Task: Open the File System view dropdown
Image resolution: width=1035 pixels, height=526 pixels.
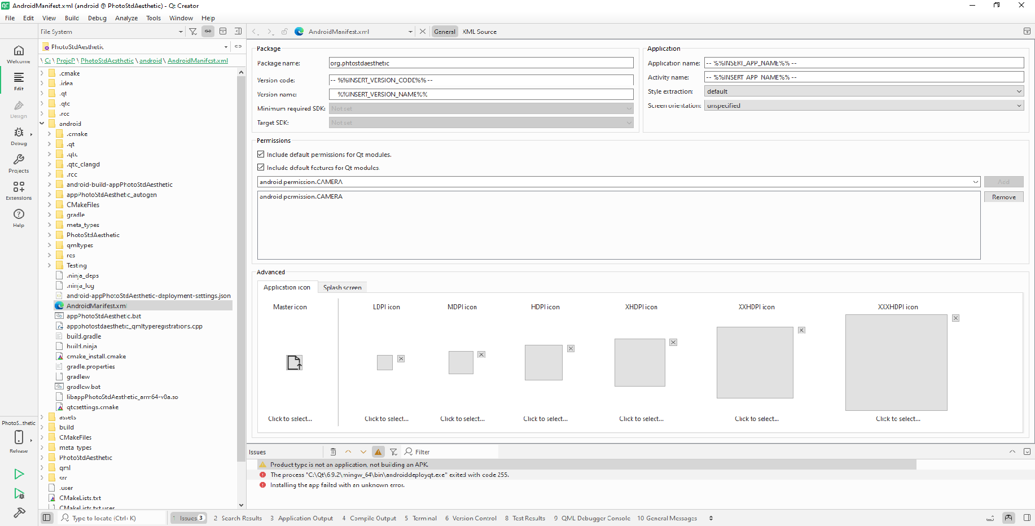Action: 112,32
